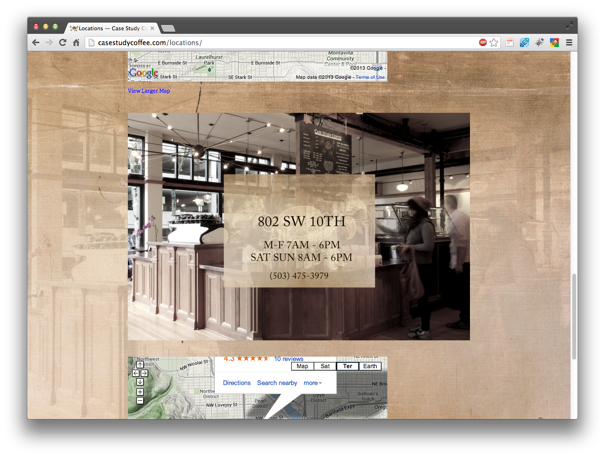Click the page vertical scrollbar thumb

coord(574,317)
